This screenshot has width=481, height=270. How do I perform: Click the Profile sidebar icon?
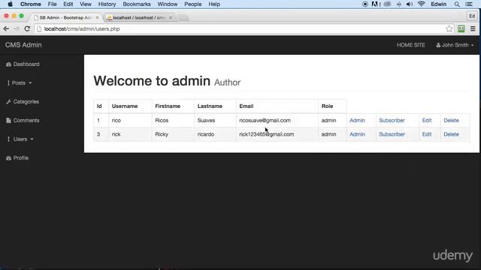click(x=8, y=158)
